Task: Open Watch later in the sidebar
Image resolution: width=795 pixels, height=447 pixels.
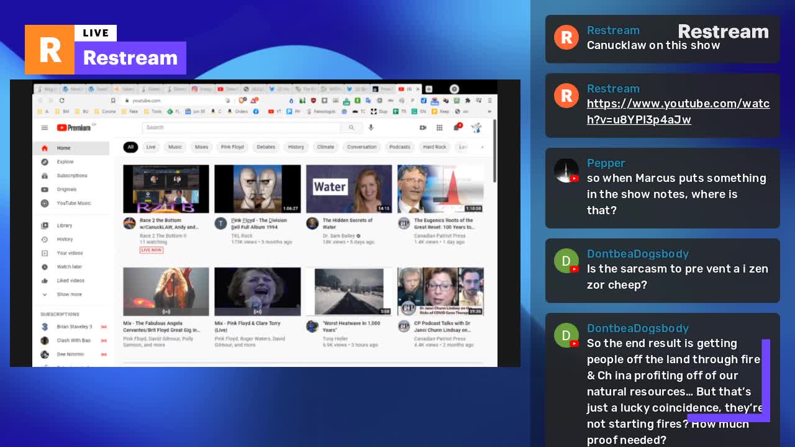Action: coord(71,266)
